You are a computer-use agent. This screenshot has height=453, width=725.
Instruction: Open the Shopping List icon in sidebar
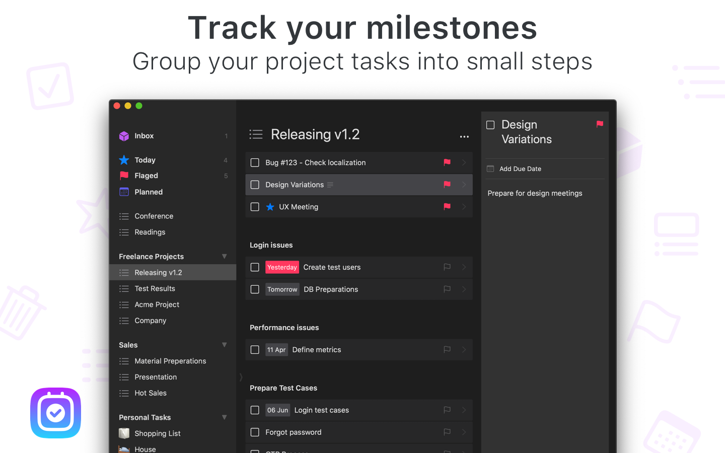tap(124, 433)
